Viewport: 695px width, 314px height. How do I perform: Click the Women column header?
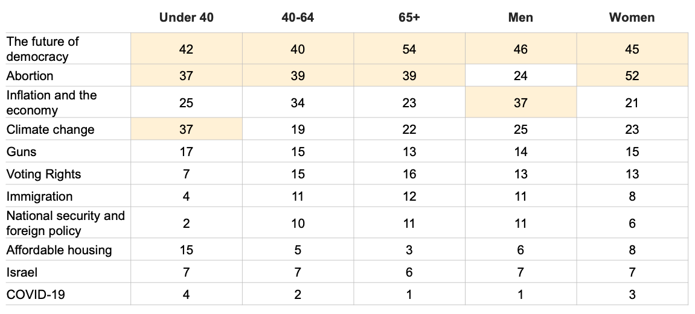coord(632,17)
